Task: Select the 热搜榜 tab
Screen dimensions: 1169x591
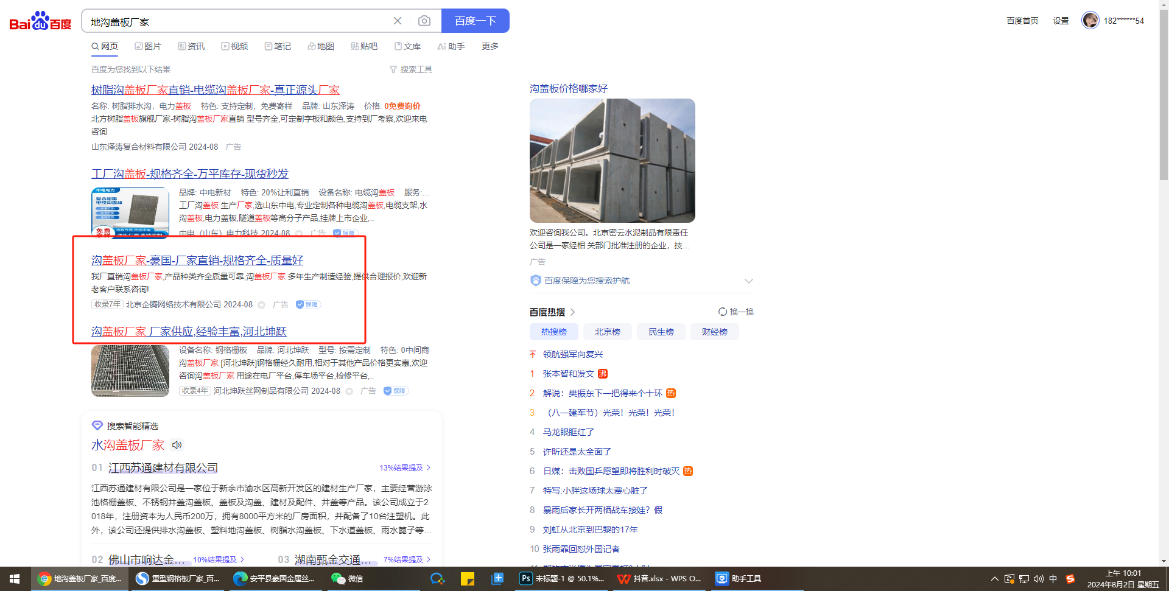Action: [554, 332]
